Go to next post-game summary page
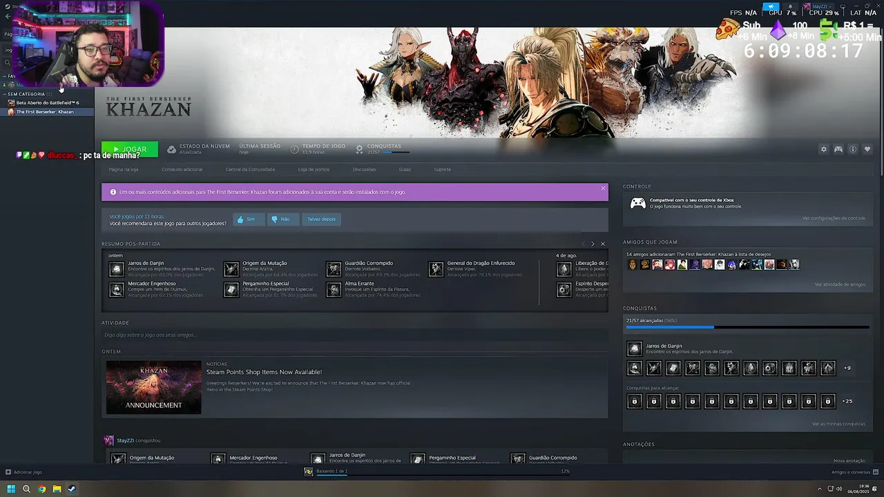The height and width of the screenshot is (497, 884). click(592, 244)
